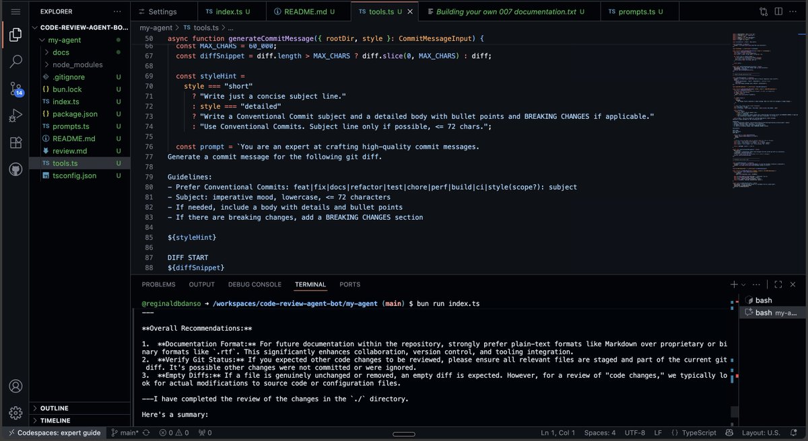The width and height of the screenshot is (808, 441).
Task: Select the bash my-a terminal session
Action: coord(771,312)
